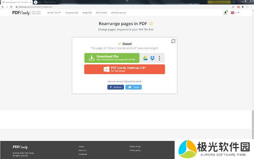Viewport: 254px width, 159px height.
Task: Open the three-dot more options menu
Action: click(x=160, y=58)
